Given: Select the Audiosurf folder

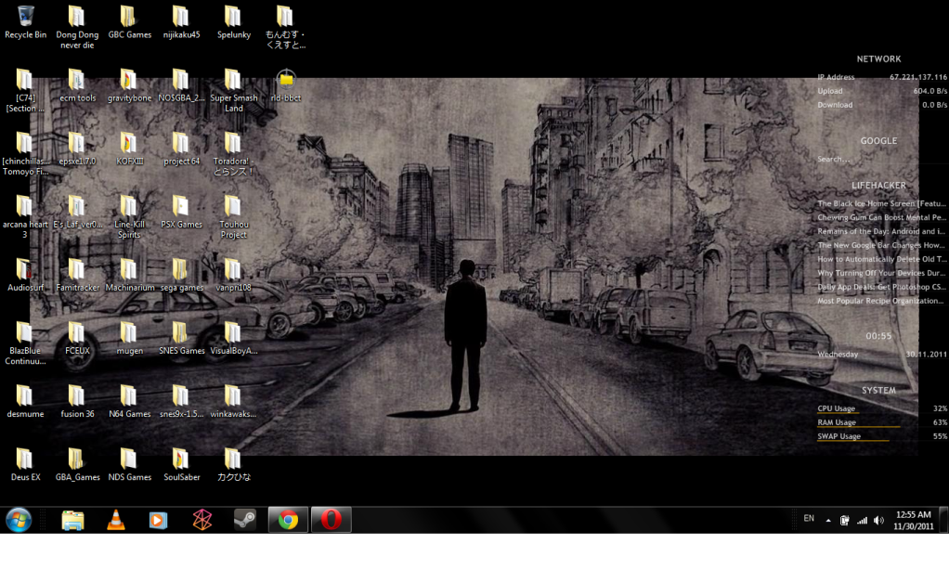Looking at the screenshot, I should click(25, 275).
